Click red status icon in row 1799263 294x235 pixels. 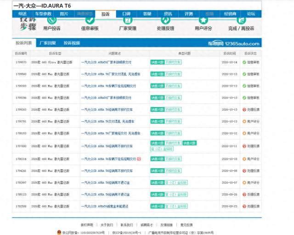pyautogui.click(x=244, y=109)
